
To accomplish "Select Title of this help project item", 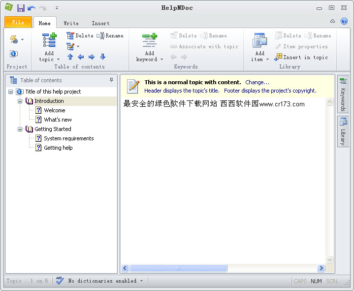I will (53, 92).
